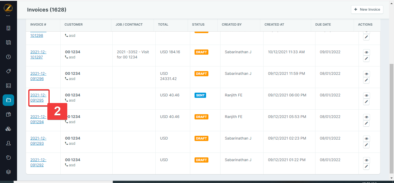Open the documents copy icon in sidebar
This screenshot has width=394, height=183.
coord(8,114)
